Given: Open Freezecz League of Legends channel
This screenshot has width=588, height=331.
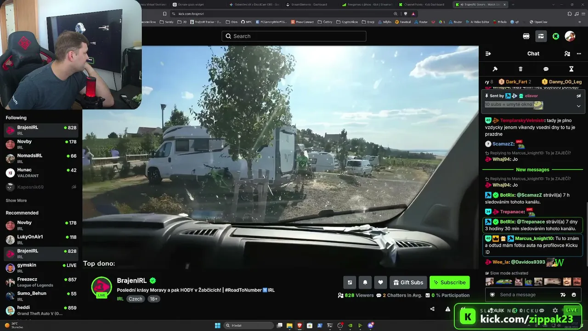Looking at the screenshot, I should 41,282.
